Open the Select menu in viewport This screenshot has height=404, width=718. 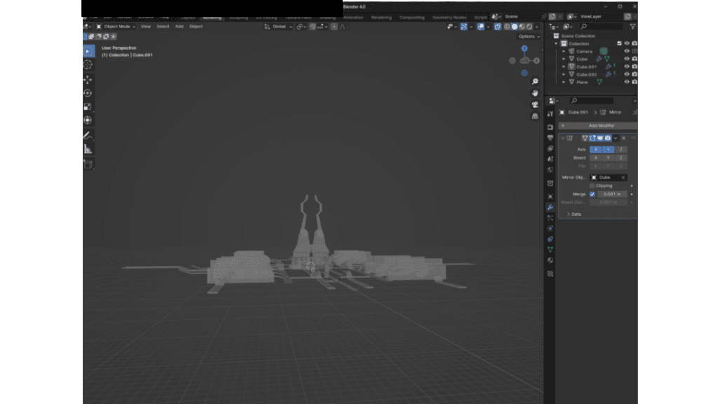pos(163,27)
